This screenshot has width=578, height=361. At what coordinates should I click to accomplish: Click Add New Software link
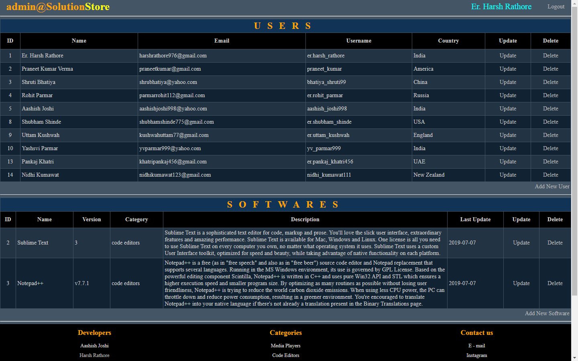pos(547,314)
